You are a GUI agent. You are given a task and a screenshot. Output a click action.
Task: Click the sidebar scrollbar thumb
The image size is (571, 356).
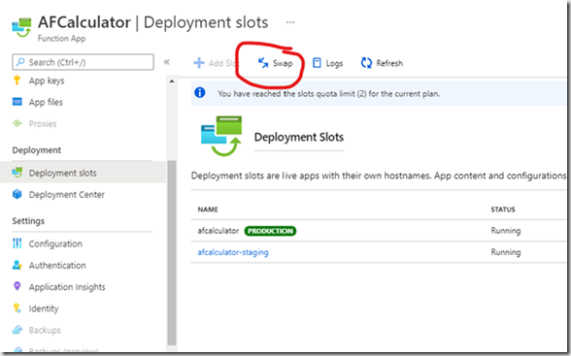click(x=172, y=253)
